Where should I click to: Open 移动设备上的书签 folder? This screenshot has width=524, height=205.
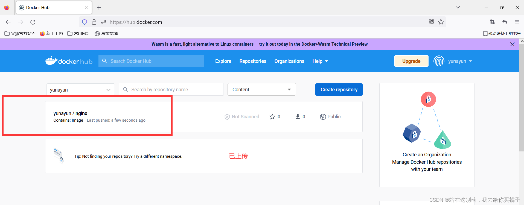click(502, 34)
